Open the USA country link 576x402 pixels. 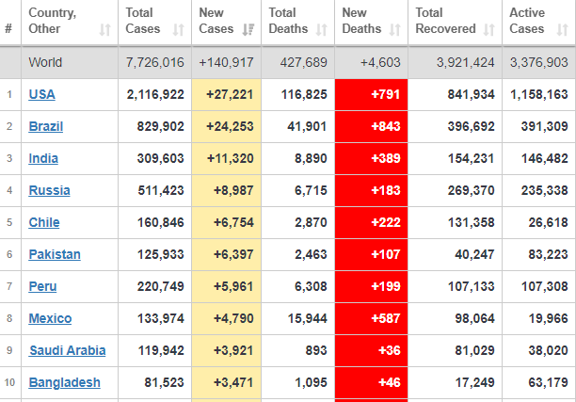41,94
